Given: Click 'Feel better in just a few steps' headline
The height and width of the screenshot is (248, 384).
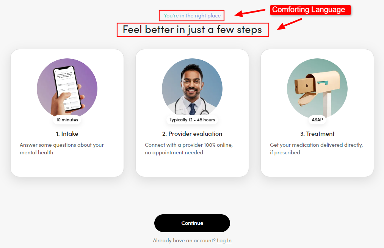Looking at the screenshot, I should [x=192, y=30].
